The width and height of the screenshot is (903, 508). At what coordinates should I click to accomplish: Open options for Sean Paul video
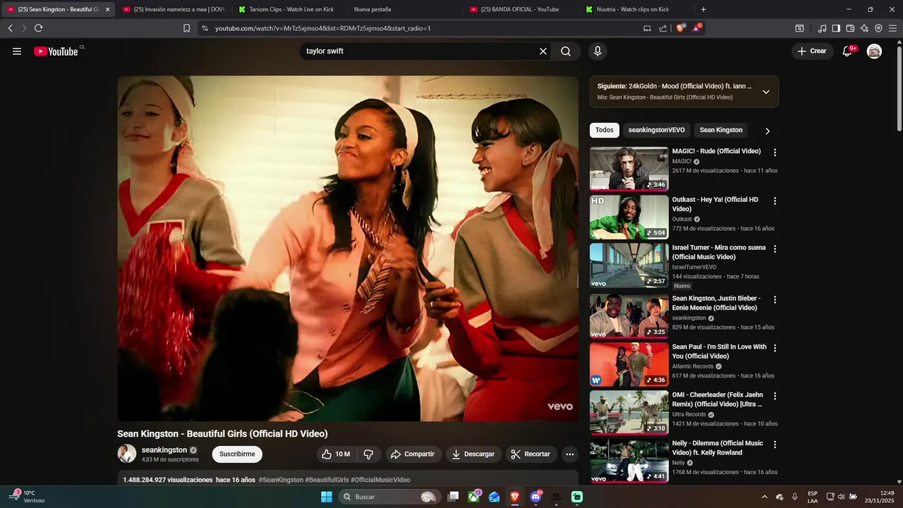[x=775, y=348]
